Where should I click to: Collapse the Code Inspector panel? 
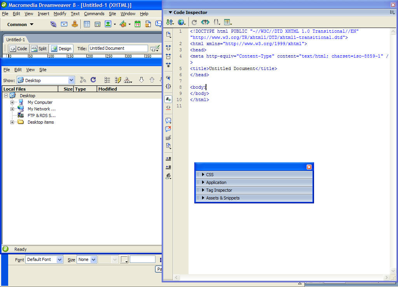pos(171,12)
